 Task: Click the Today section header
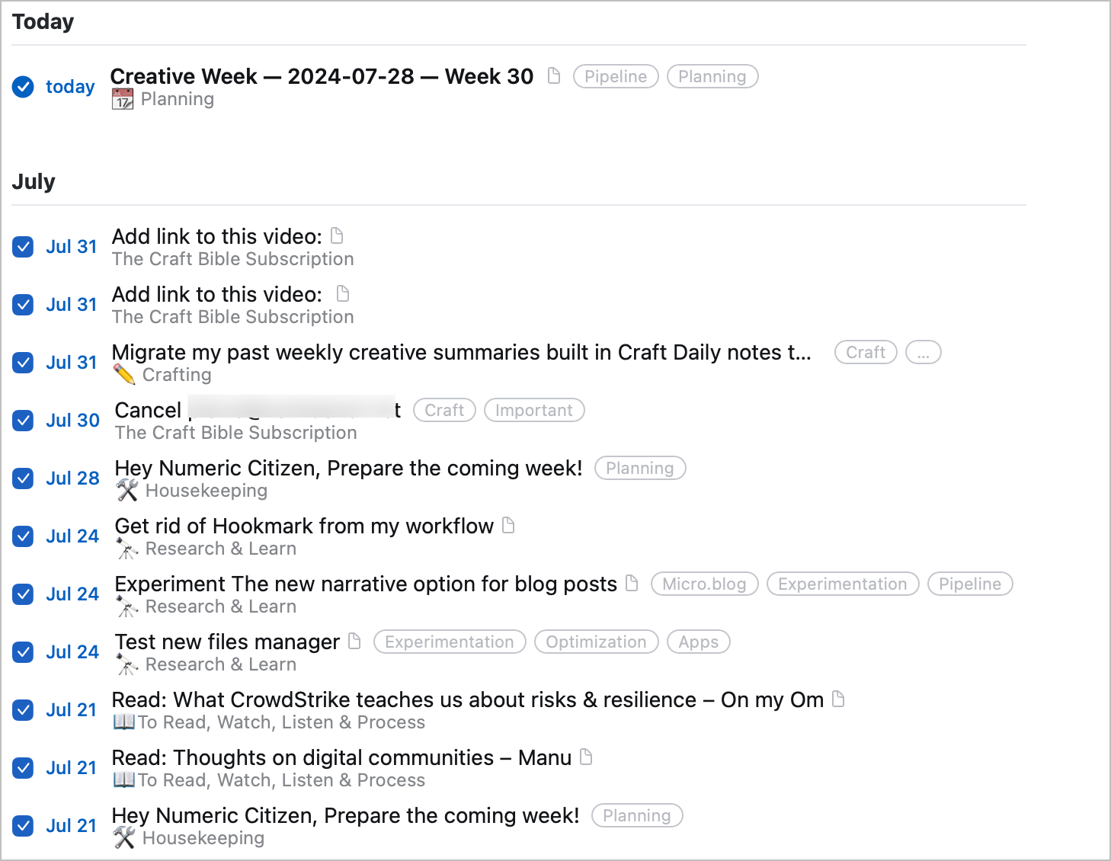pyautogui.click(x=43, y=21)
